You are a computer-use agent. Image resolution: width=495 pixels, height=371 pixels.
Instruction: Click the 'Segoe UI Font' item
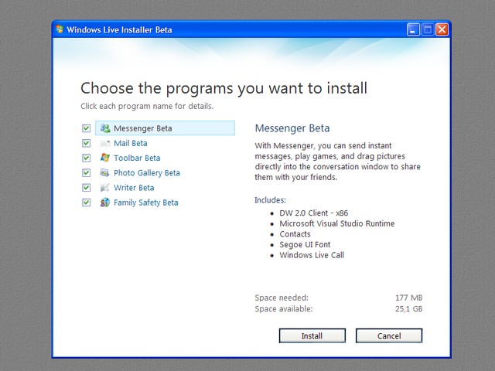point(305,244)
